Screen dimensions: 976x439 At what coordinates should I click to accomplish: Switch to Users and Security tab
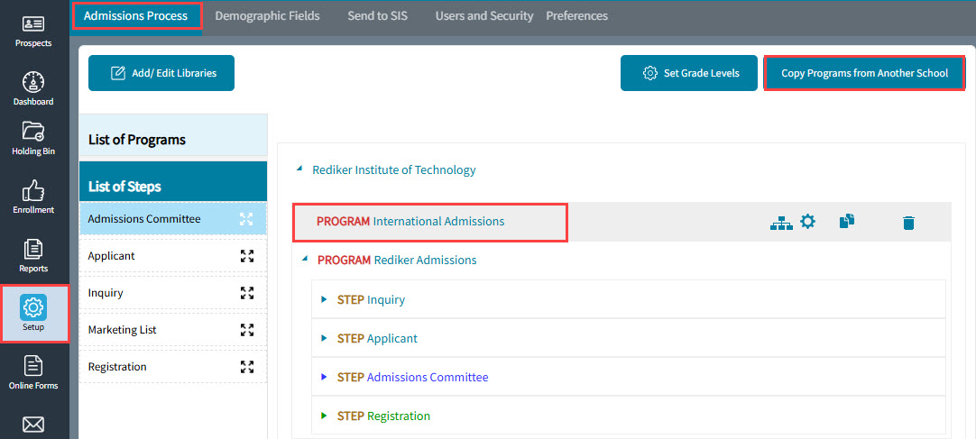click(x=484, y=16)
